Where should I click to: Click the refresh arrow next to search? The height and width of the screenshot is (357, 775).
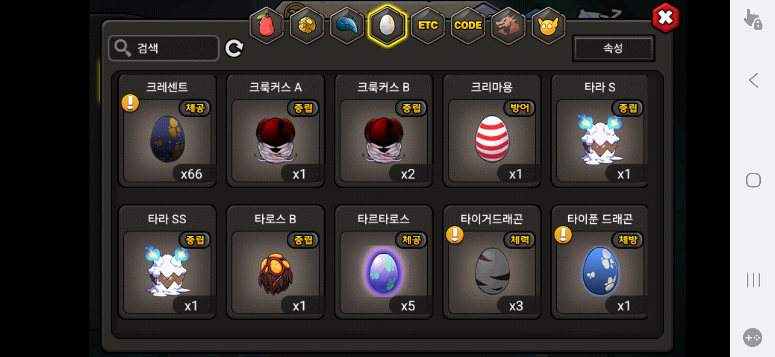[234, 48]
